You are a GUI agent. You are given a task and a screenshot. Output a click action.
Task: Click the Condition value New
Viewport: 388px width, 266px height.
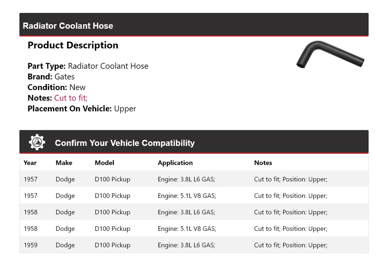(x=77, y=87)
